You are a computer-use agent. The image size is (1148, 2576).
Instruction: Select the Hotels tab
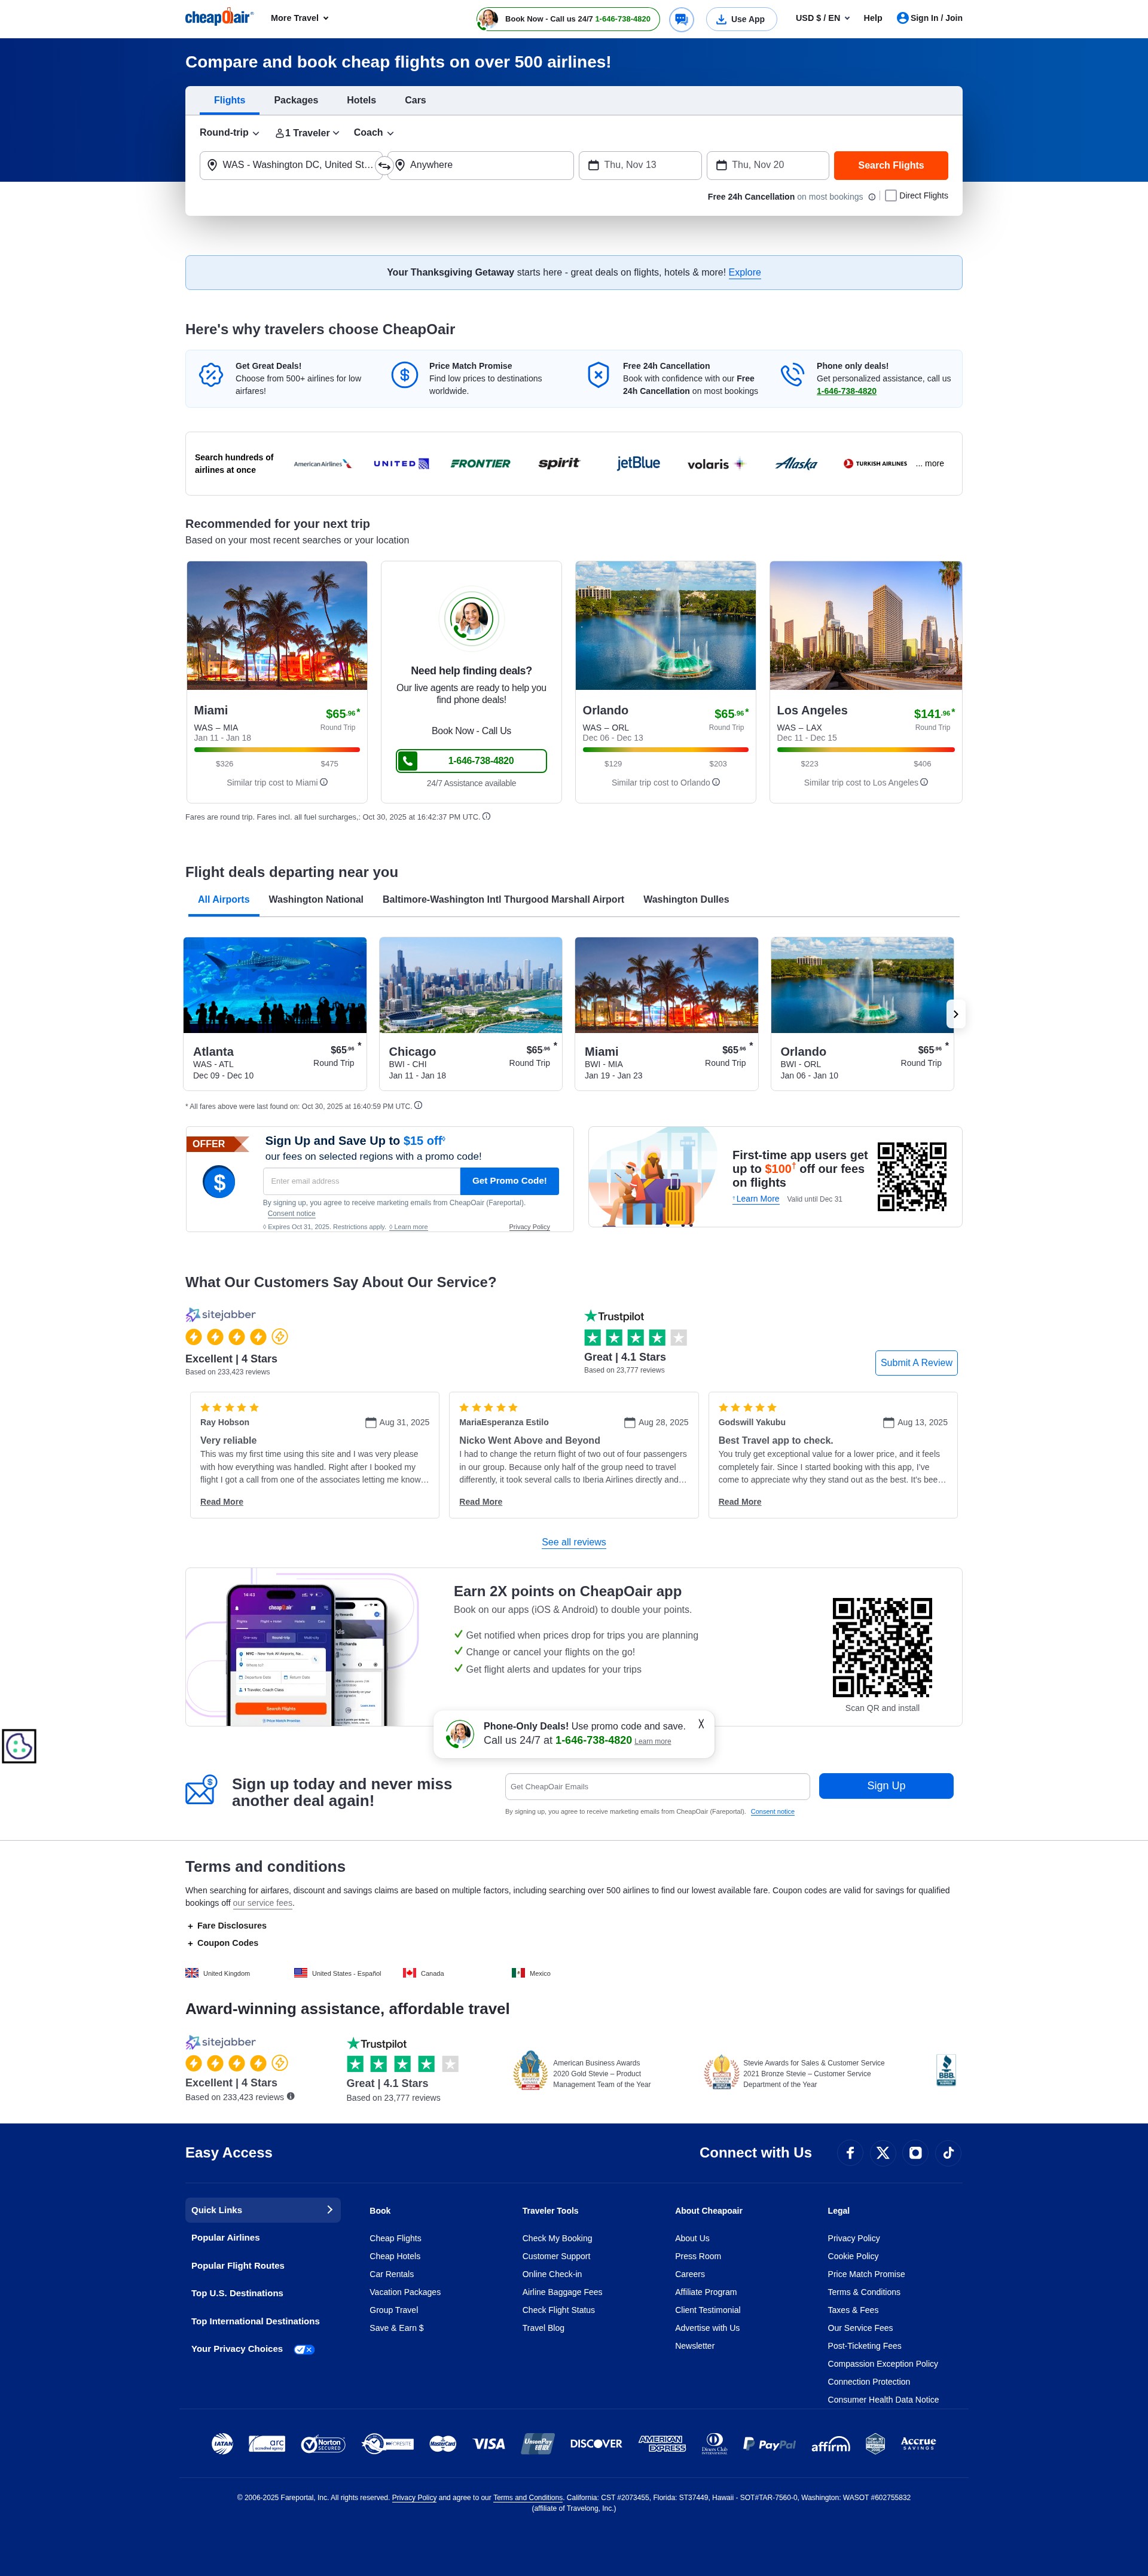(x=361, y=100)
